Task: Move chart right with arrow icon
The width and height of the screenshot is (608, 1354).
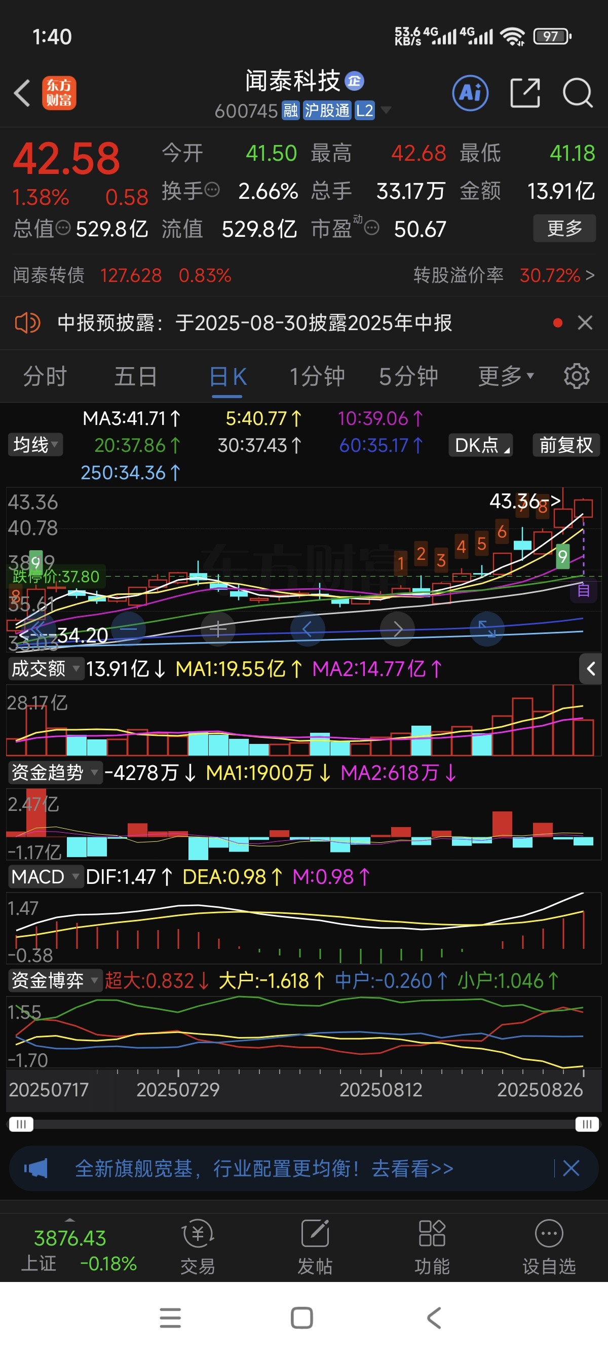Action: pyautogui.click(x=397, y=629)
